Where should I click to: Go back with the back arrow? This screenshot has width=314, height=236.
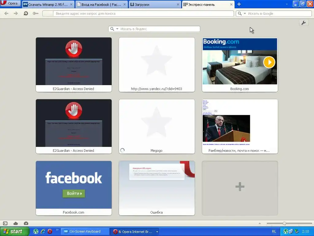point(6,14)
